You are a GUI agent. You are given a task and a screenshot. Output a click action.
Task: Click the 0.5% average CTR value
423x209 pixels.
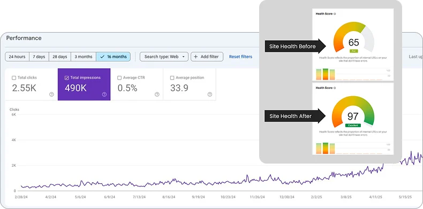click(x=127, y=88)
